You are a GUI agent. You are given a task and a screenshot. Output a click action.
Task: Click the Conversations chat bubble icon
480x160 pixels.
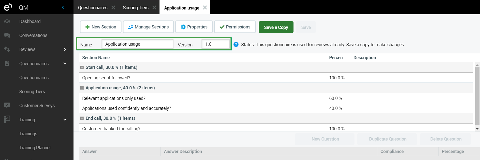(x=7, y=35)
